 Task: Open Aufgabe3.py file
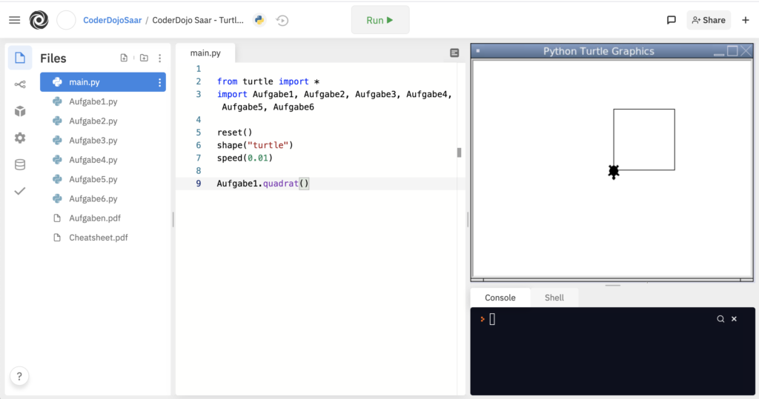click(93, 140)
